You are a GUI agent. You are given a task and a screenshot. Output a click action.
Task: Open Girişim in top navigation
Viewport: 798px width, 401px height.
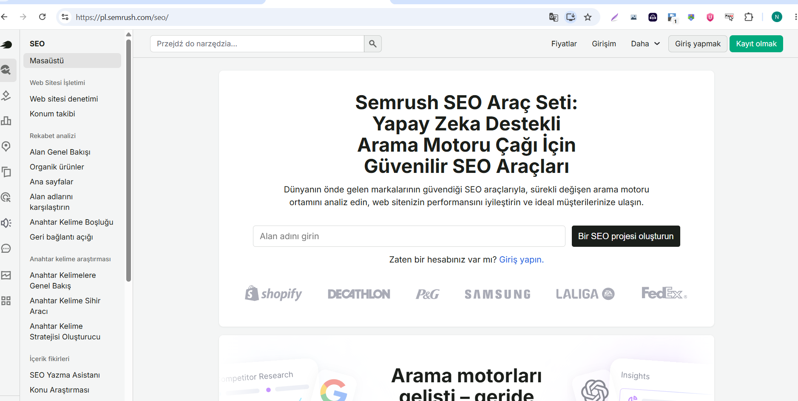coord(604,44)
